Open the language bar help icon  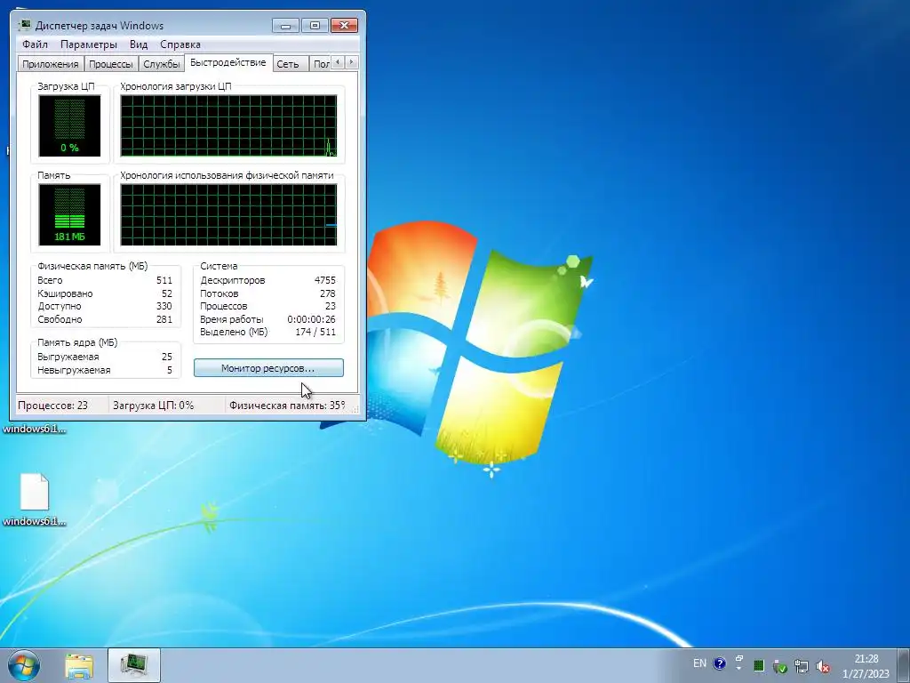click(720, 663)
